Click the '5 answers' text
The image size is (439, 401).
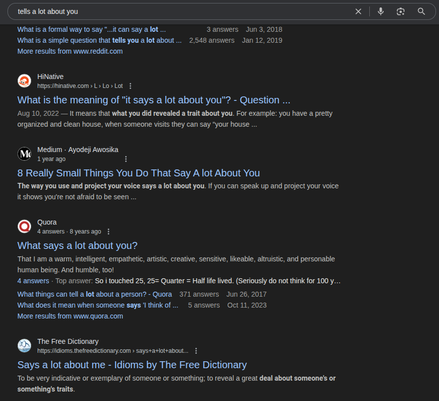(x=204, y=305)
